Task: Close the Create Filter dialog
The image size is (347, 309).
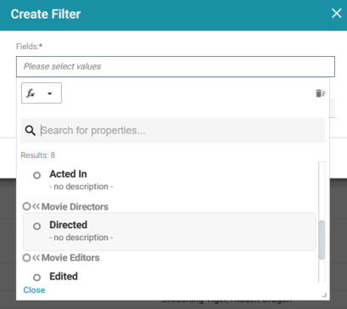Action: point(336,14)
